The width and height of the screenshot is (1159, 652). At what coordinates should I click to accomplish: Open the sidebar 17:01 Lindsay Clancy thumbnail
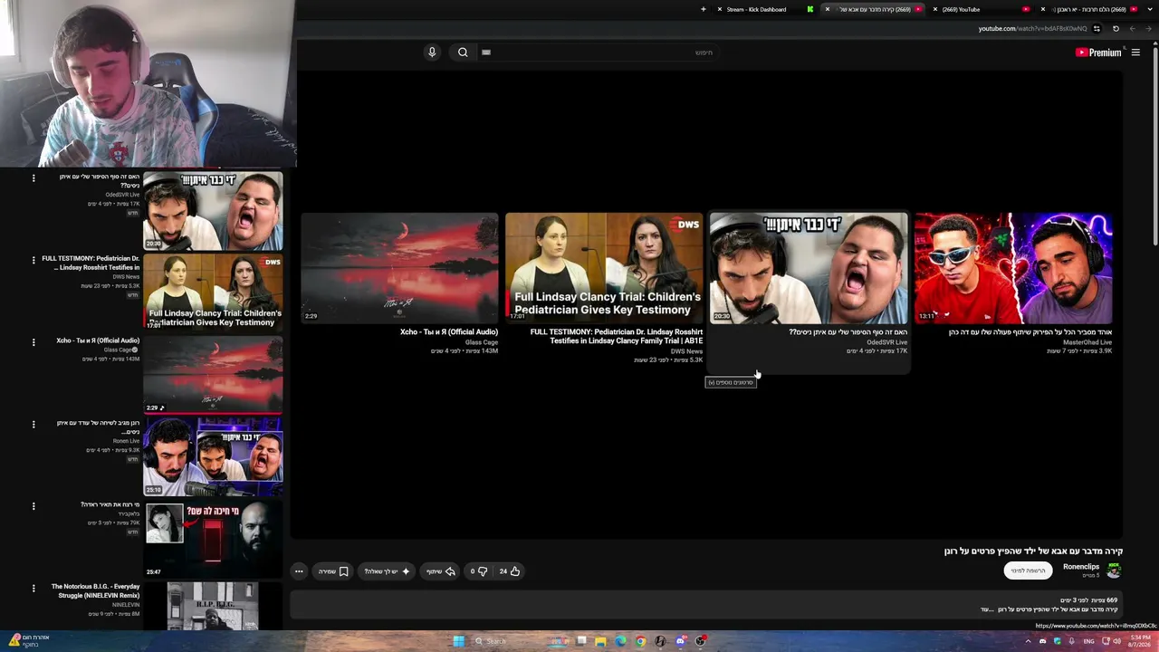(x=213, y=292)
